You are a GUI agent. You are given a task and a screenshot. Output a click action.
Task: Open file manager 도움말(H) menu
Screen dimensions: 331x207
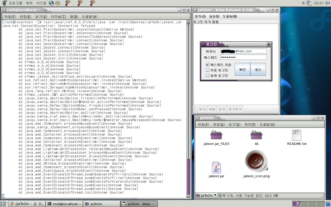tap(267, 124)
